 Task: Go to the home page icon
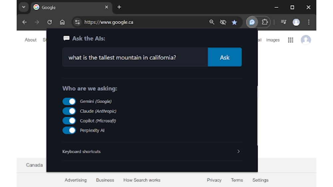pos(62,22)
